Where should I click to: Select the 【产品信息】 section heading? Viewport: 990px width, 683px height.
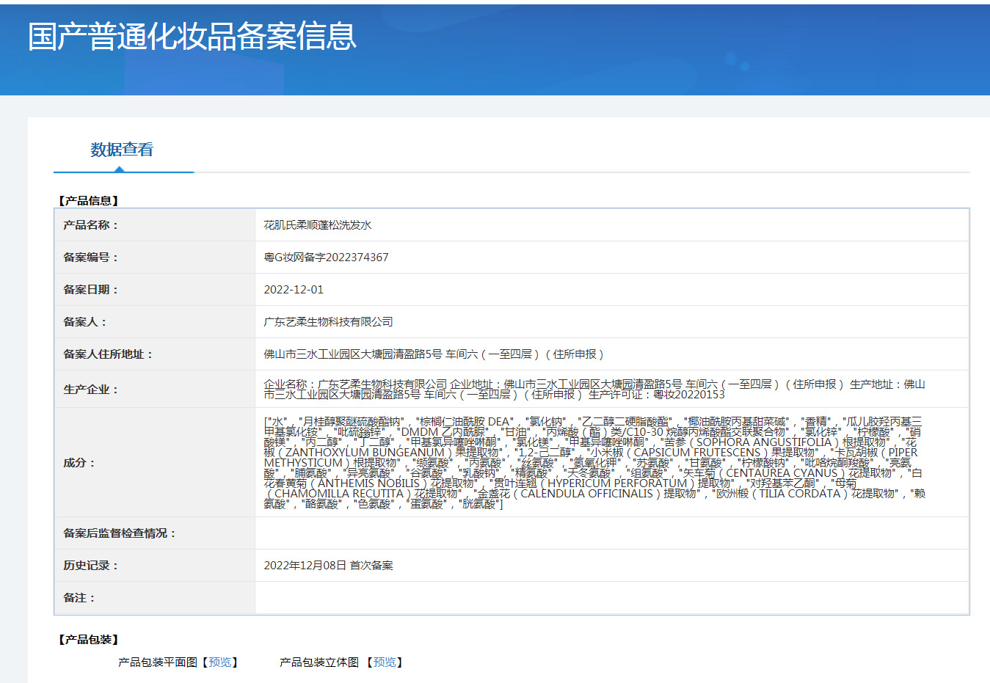pyautogui.click(x=88, y=200)
